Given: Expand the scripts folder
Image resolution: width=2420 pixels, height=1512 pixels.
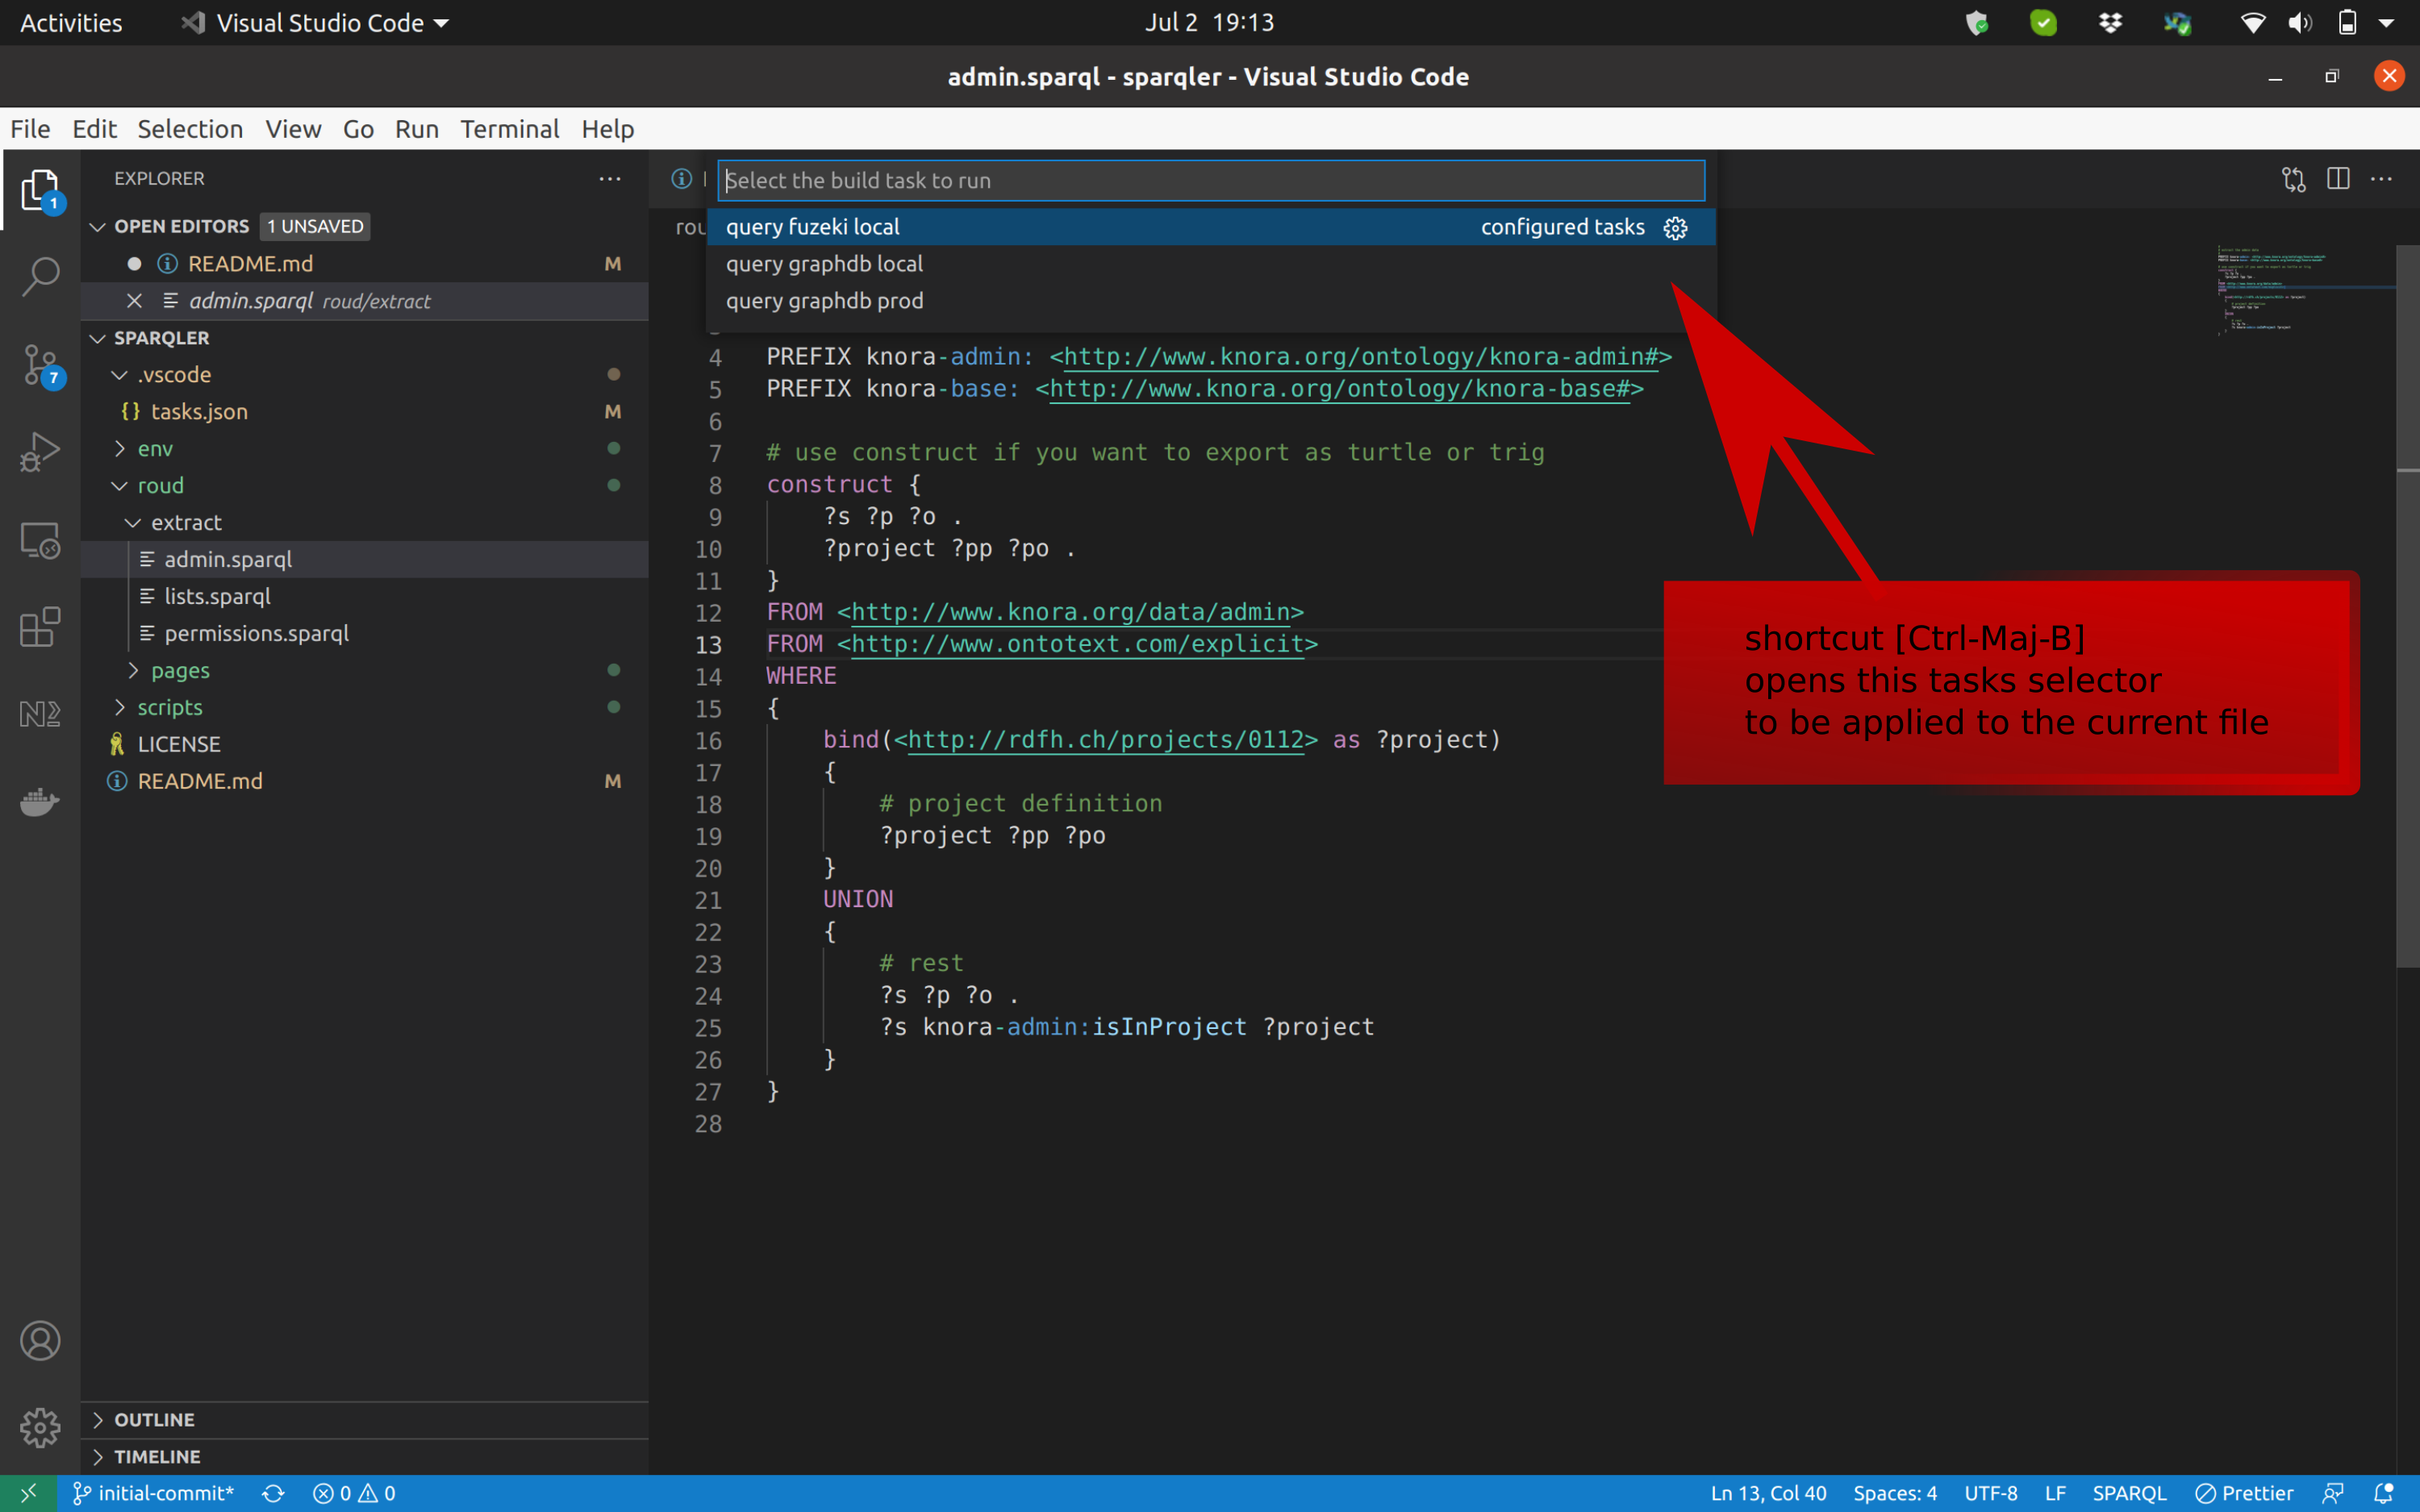Looking at the screenshot, I should [121, 707].
